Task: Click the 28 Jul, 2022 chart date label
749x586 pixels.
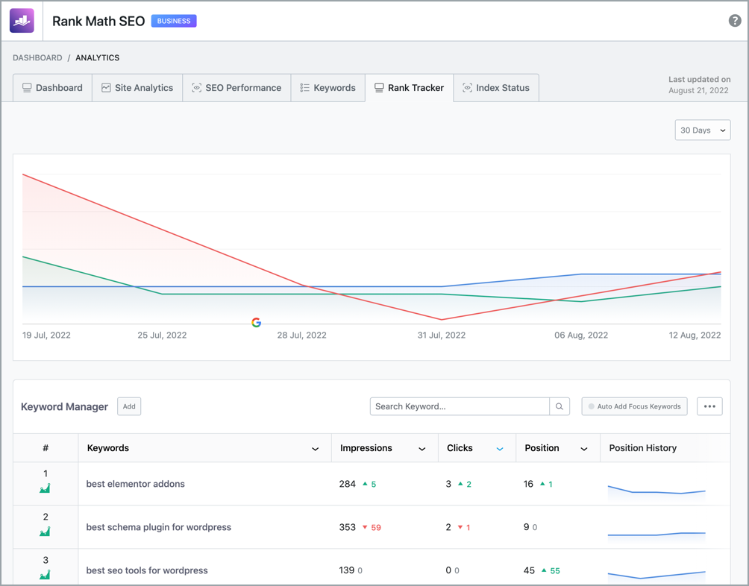Action: pos(302,335)
